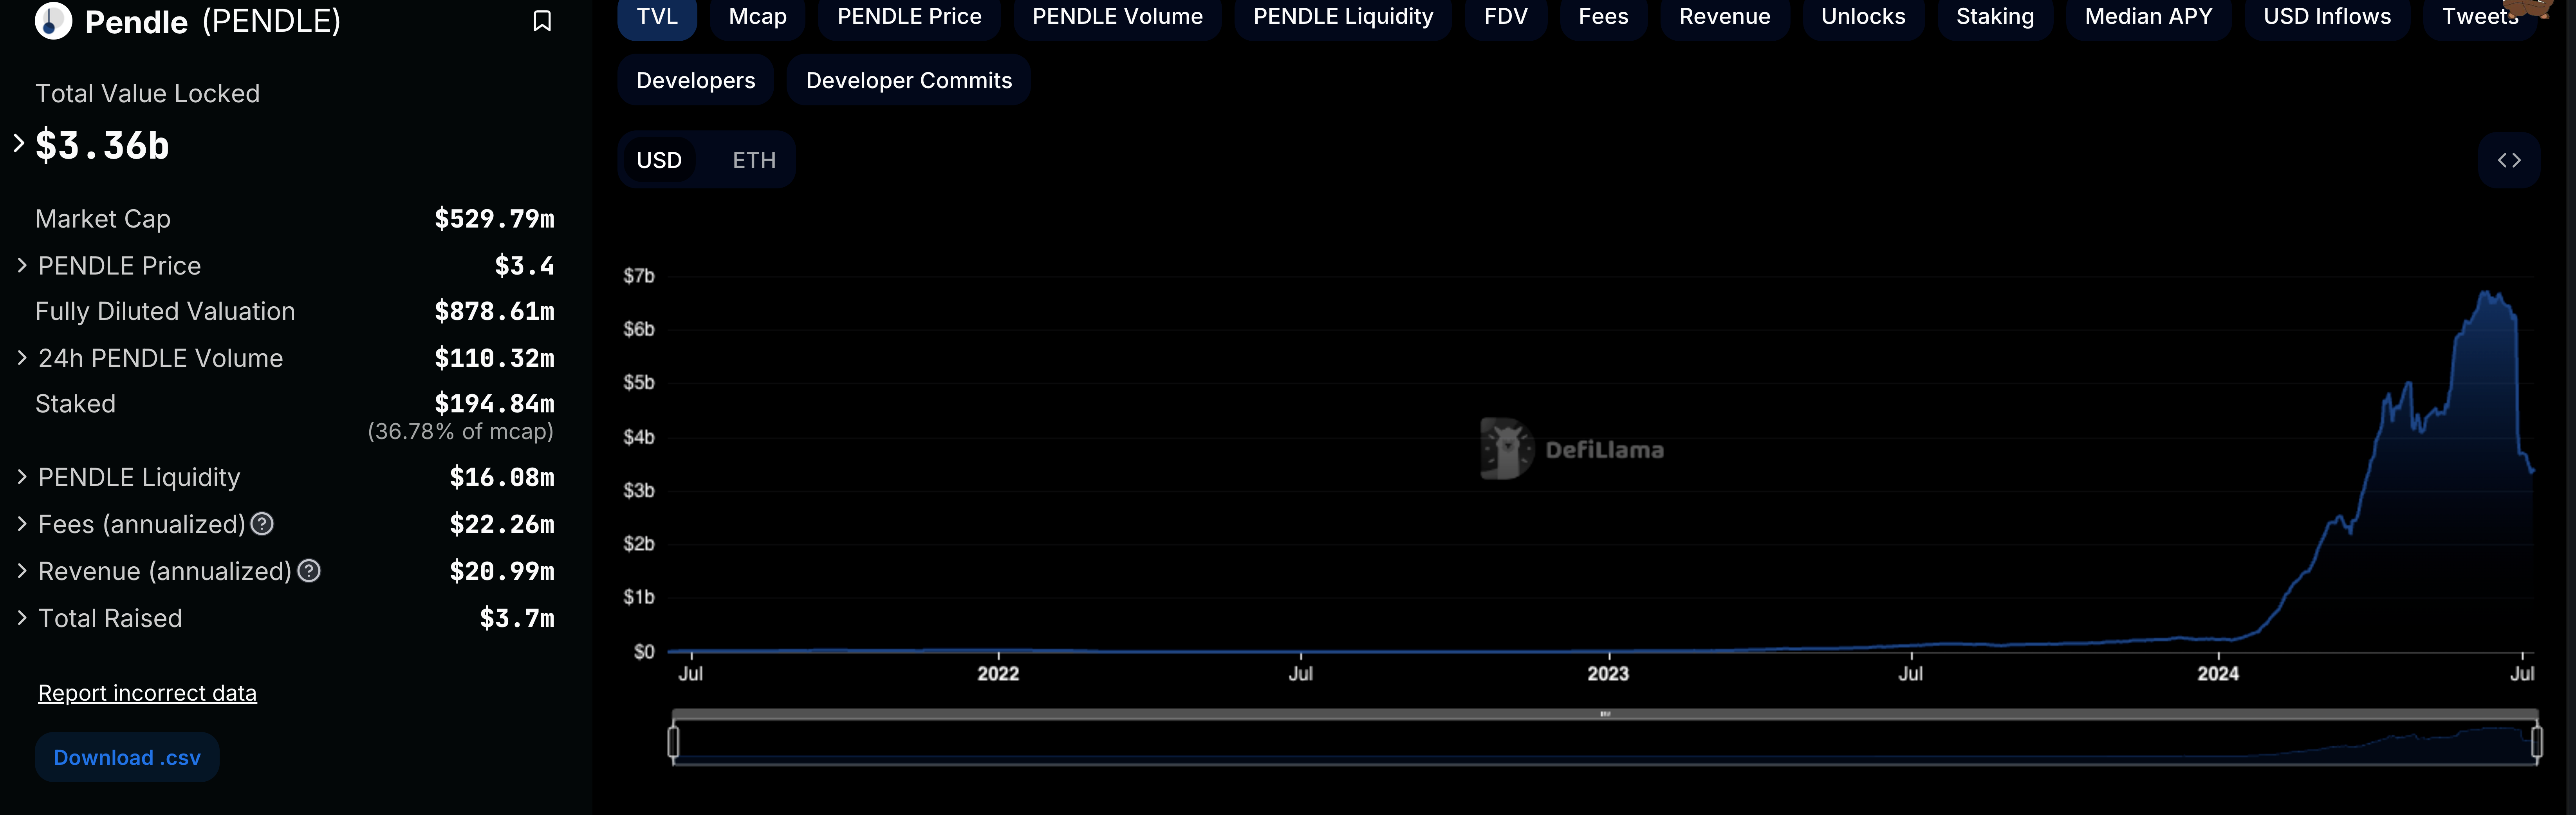Expand the 24h PENDLE Volume row
Screen dimensions: 2576x815
22,358
